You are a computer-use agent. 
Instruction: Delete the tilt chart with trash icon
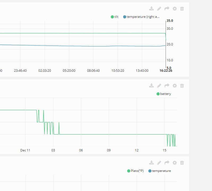pyautogui.click(x=182, y=9)
